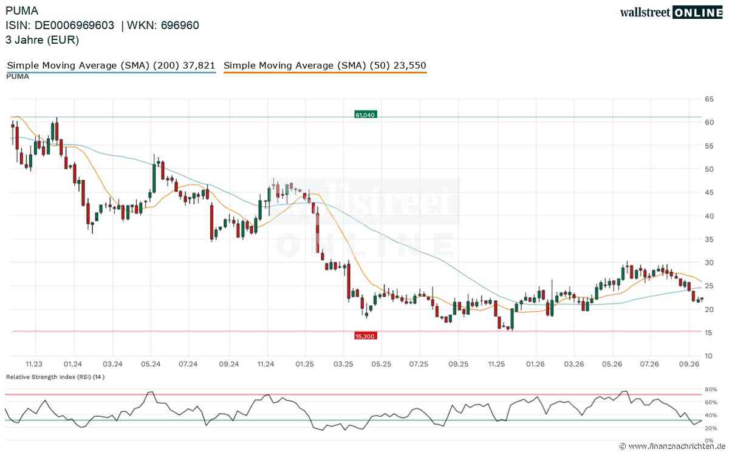Click the WKN: 696960 text
729x455 pixels.
(163, 25)
